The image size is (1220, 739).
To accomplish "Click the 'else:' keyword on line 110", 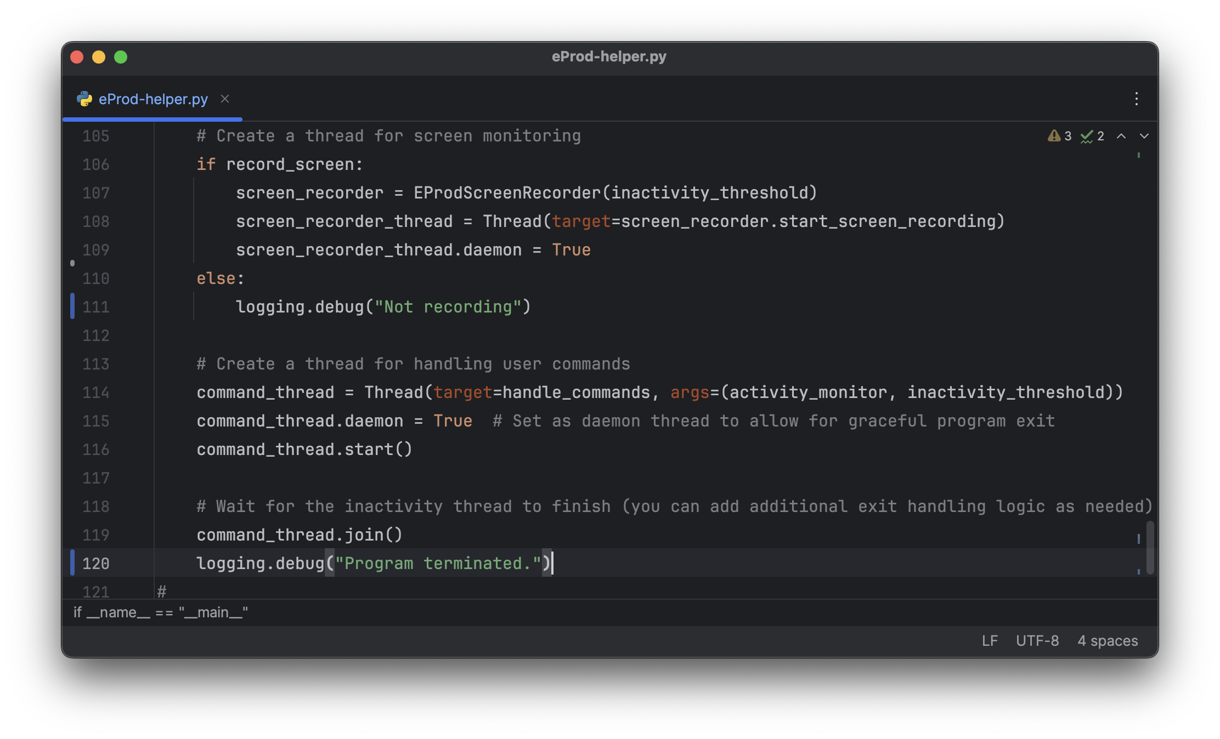I will pyautogui.click(x=221, y=278).
